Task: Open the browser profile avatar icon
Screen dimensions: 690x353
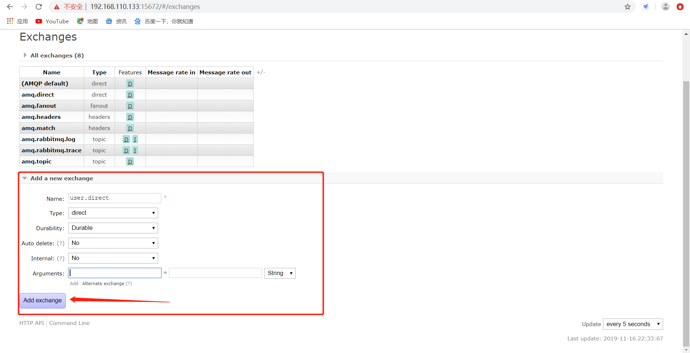Action: point(666,7)
